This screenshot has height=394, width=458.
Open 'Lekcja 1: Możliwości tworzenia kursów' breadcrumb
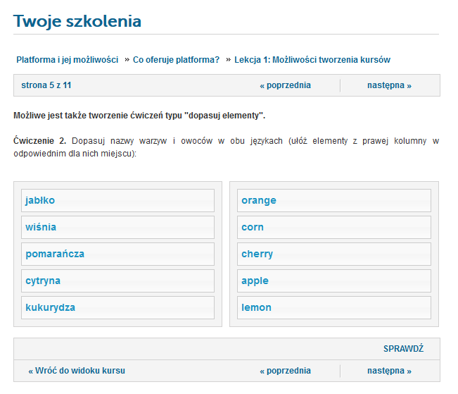[312, 60]
